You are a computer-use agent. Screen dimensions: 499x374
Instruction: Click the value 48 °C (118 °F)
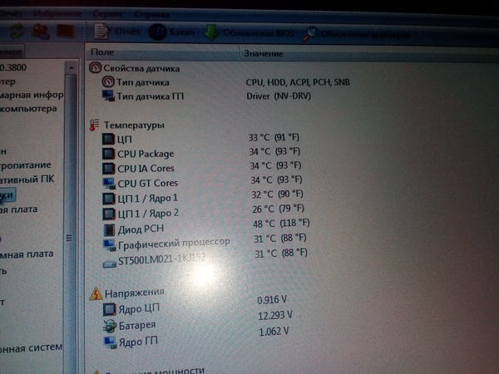point(281,223)
